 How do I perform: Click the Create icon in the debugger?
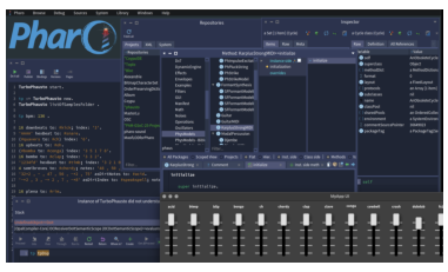click(130, 240)
